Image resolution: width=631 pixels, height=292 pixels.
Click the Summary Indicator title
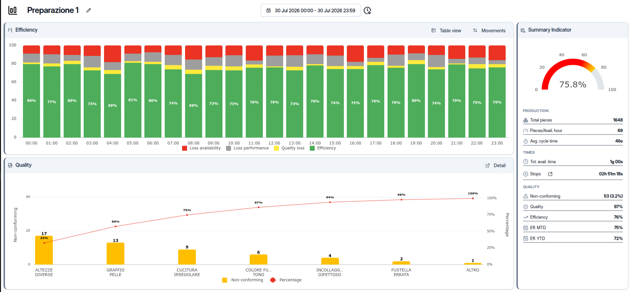tap(550, 30)
